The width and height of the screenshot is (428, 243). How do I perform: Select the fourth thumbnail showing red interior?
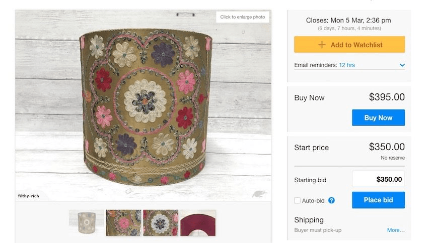pos(198,222)
